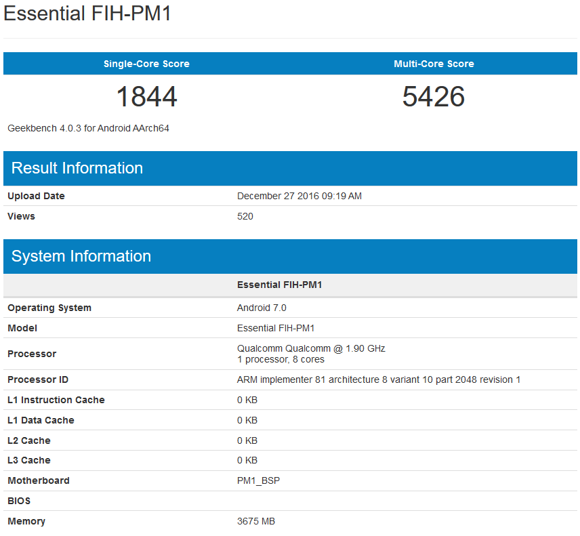Screen dimensions: 580x536
Task: Click the Qualcomm @ 1.90 GHz processor text
Action: click(x=310, y=348)
